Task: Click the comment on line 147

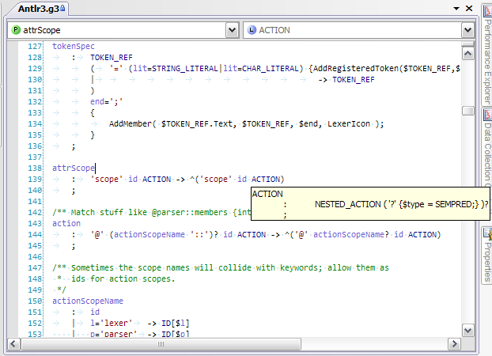Action: pos(221,267)
